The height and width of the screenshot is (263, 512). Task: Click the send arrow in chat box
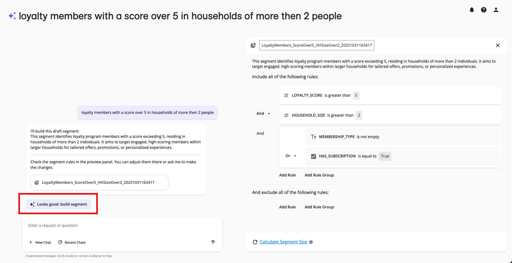click(213, 242)
